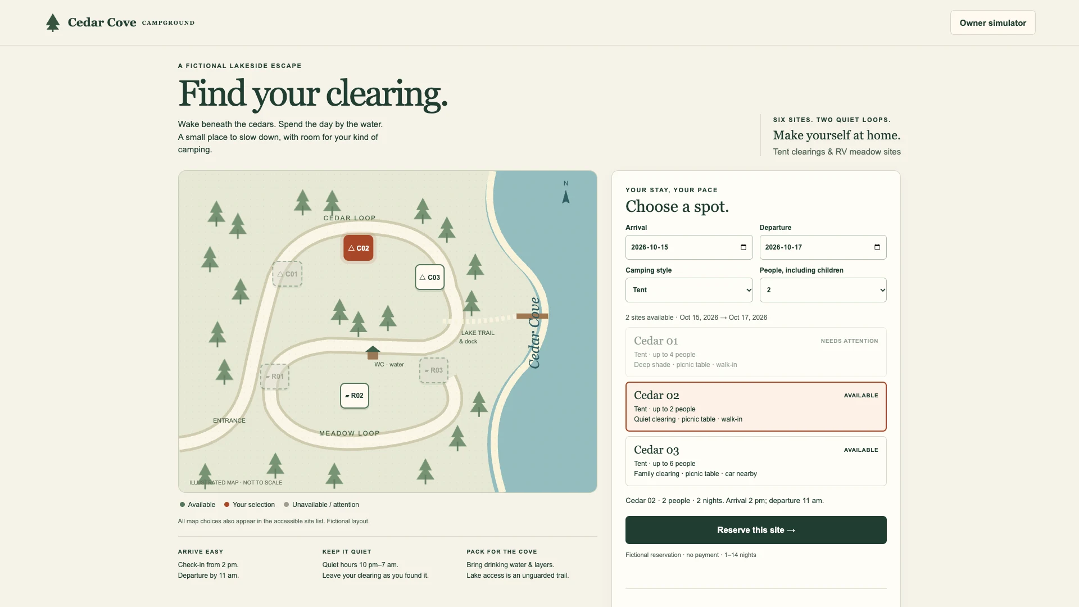The height and width of the screenshot is (607, 1079).
Task: Click Reserve this site button
Action: [756, 530]
